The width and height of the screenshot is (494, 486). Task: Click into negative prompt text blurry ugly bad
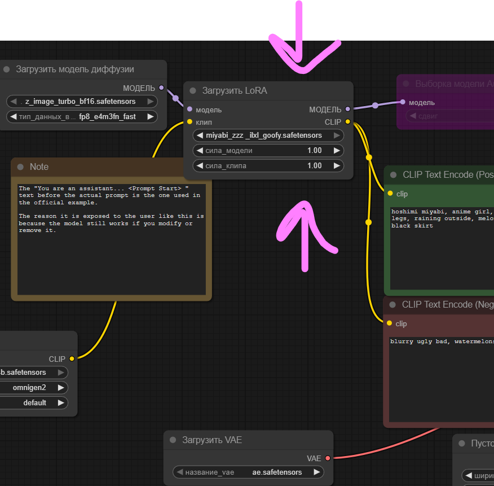pyautogui.click(x=441, y=379)
